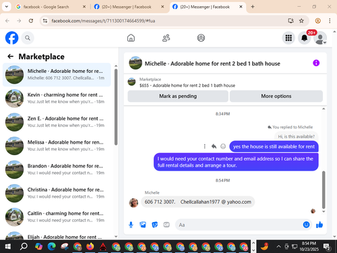This screenshot has width=337, height=253.
Task: Open Zen E. conversation
Action: coord(57,122)
